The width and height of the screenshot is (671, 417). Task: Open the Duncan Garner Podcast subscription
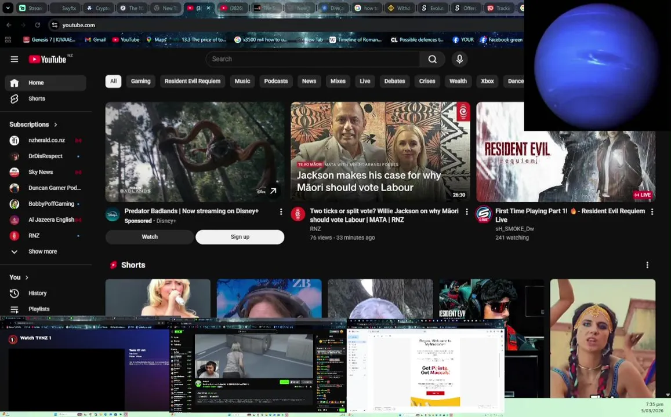point(45,188)
